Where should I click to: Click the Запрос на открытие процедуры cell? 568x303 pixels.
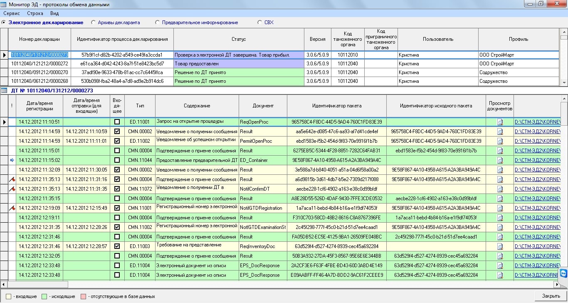tap(197, 122)
